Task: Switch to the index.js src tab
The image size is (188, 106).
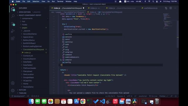Action: (x=94, y=8)
